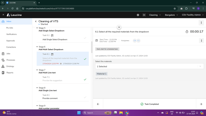
Task: Click the Chrome icon in the taskbar
Action: coord(127,113)
